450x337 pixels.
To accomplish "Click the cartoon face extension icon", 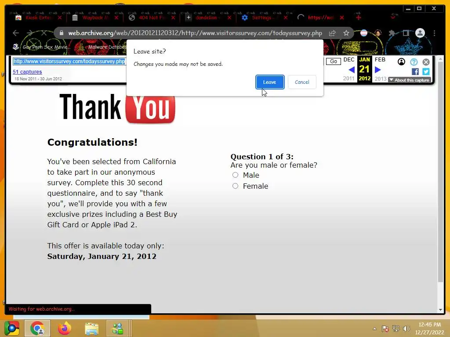I will coord(377,33).
